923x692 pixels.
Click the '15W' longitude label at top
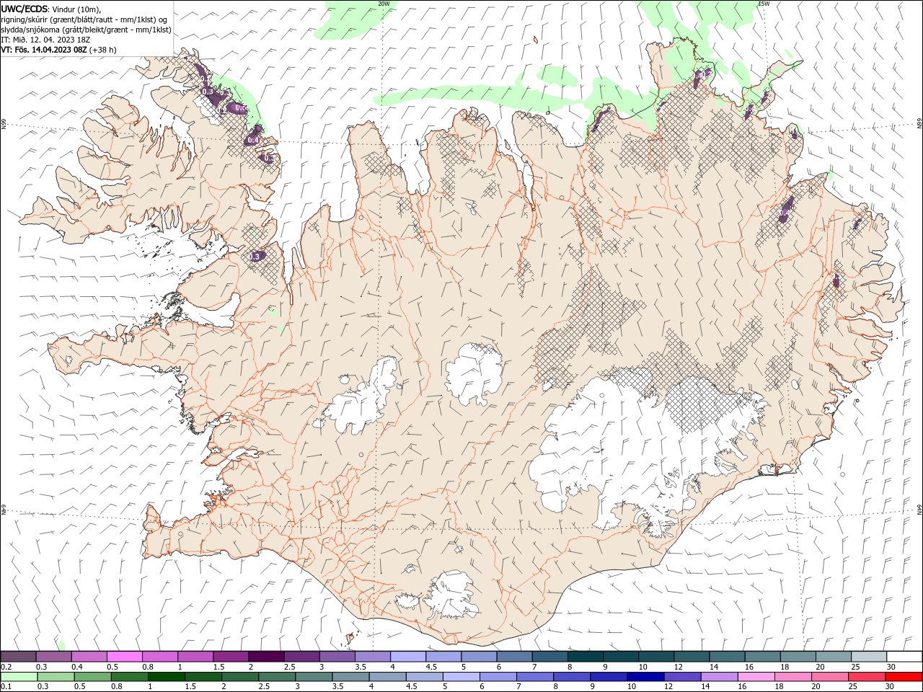tap(764, 4)
